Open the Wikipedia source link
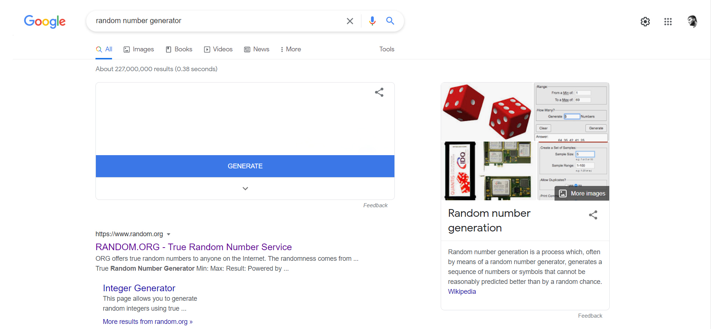The width and height of the screenshot is (711, 329). click(462, 292)
